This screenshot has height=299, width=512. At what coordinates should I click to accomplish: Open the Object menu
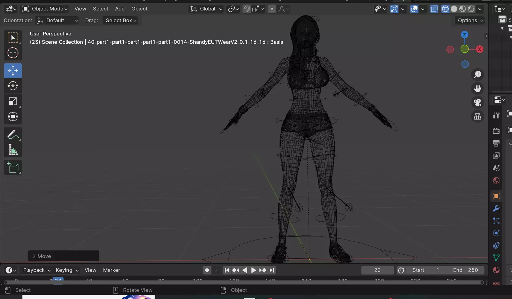point(139,9)
